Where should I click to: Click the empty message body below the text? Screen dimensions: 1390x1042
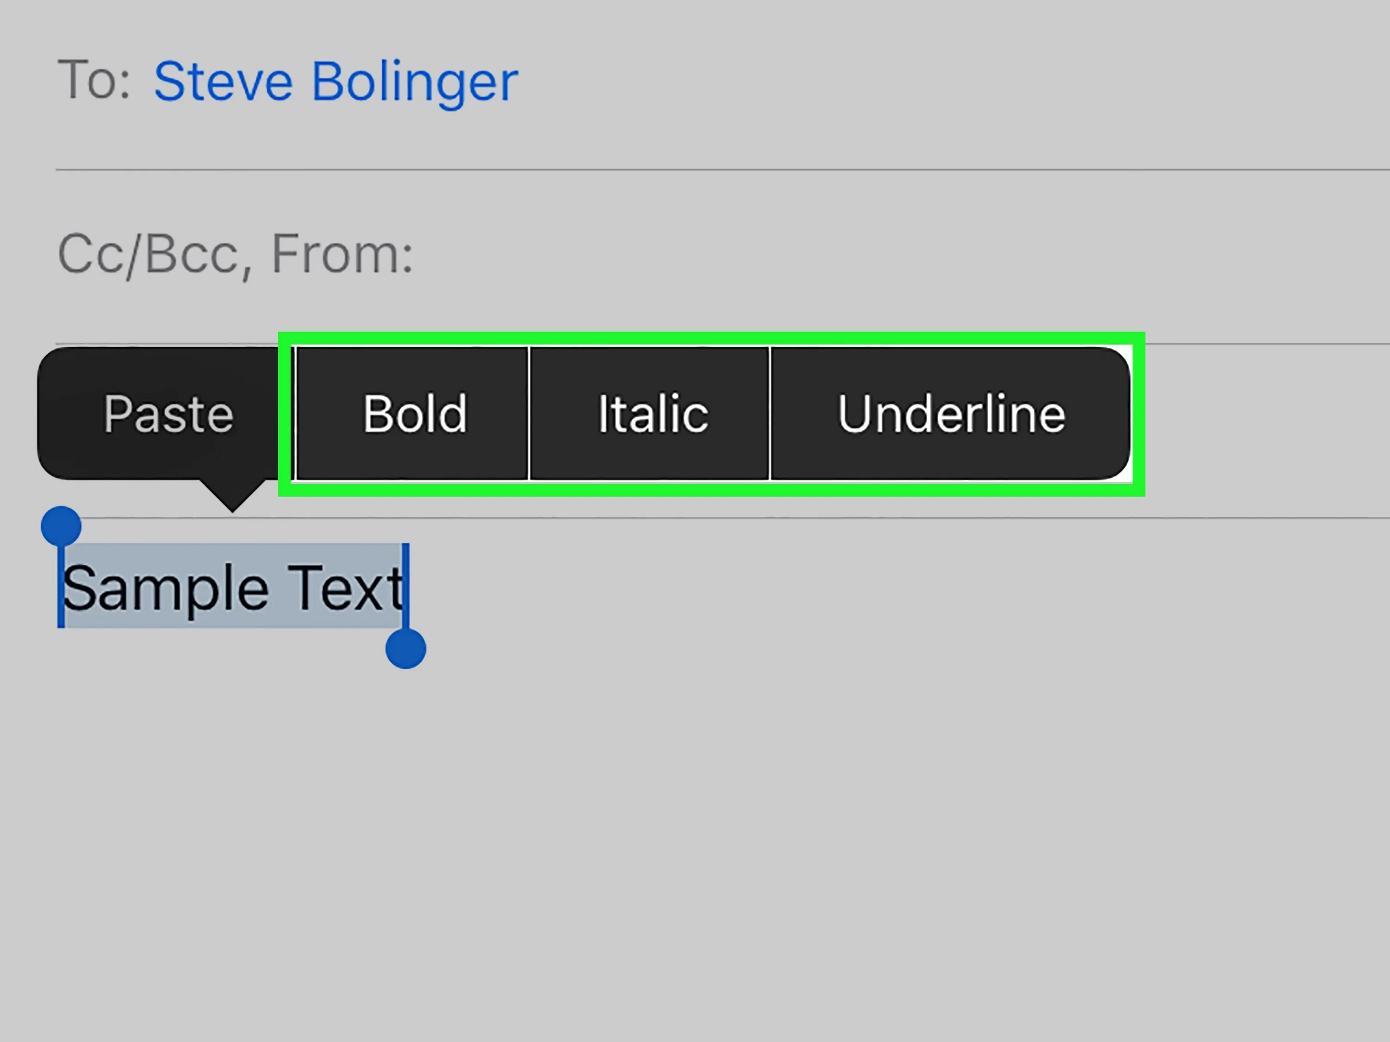point(691,848)
